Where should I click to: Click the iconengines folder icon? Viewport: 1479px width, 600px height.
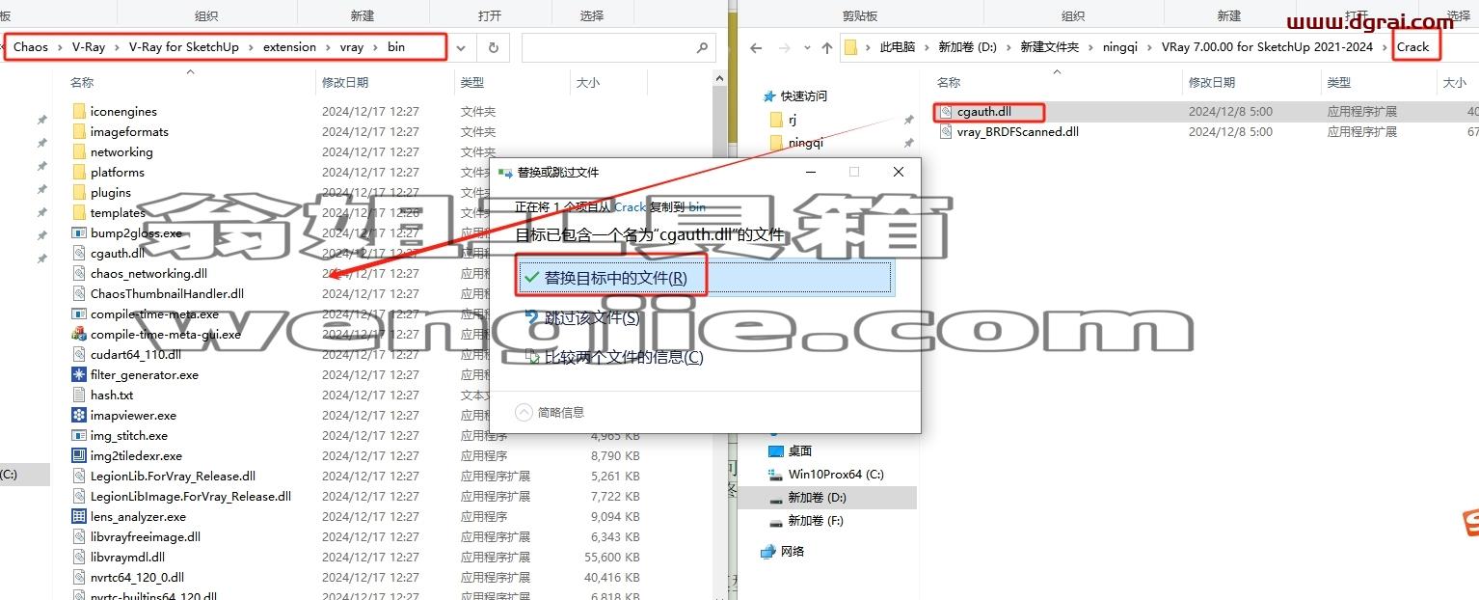point(79,111)
